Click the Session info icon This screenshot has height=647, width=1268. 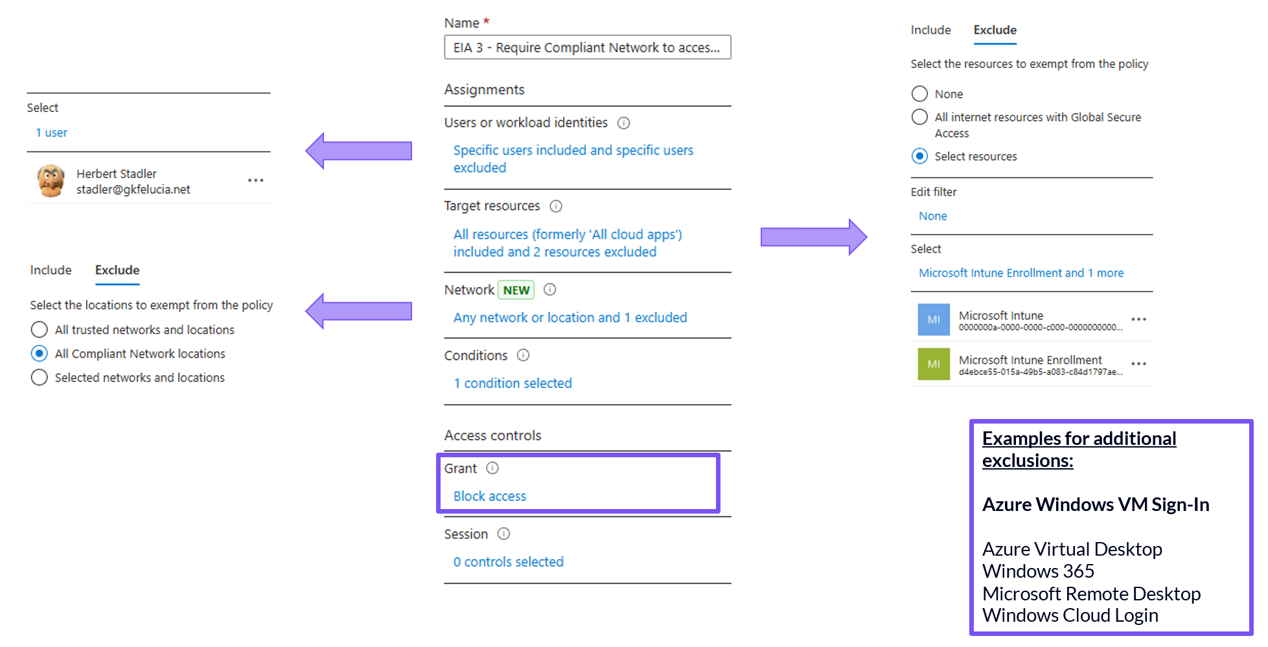(503, 534)
